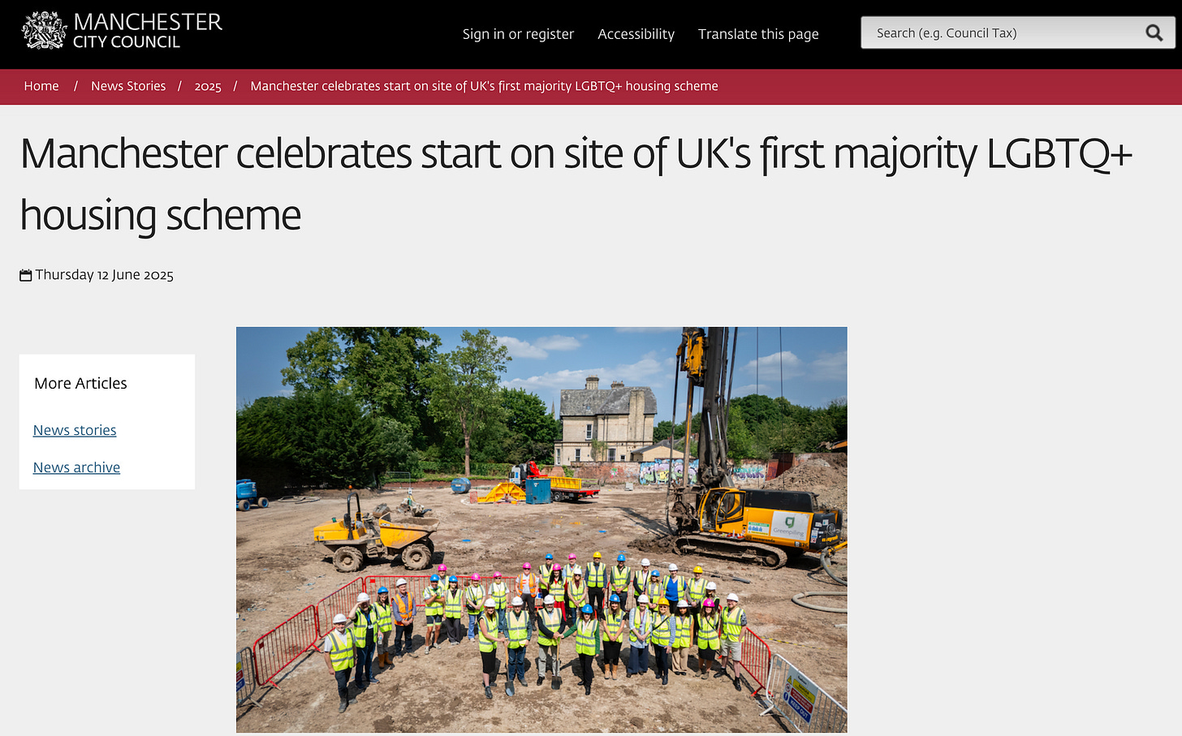1182x736 pixels.
Task: Navigate to the 2025 breadcrumb
Action: [208, 86]
